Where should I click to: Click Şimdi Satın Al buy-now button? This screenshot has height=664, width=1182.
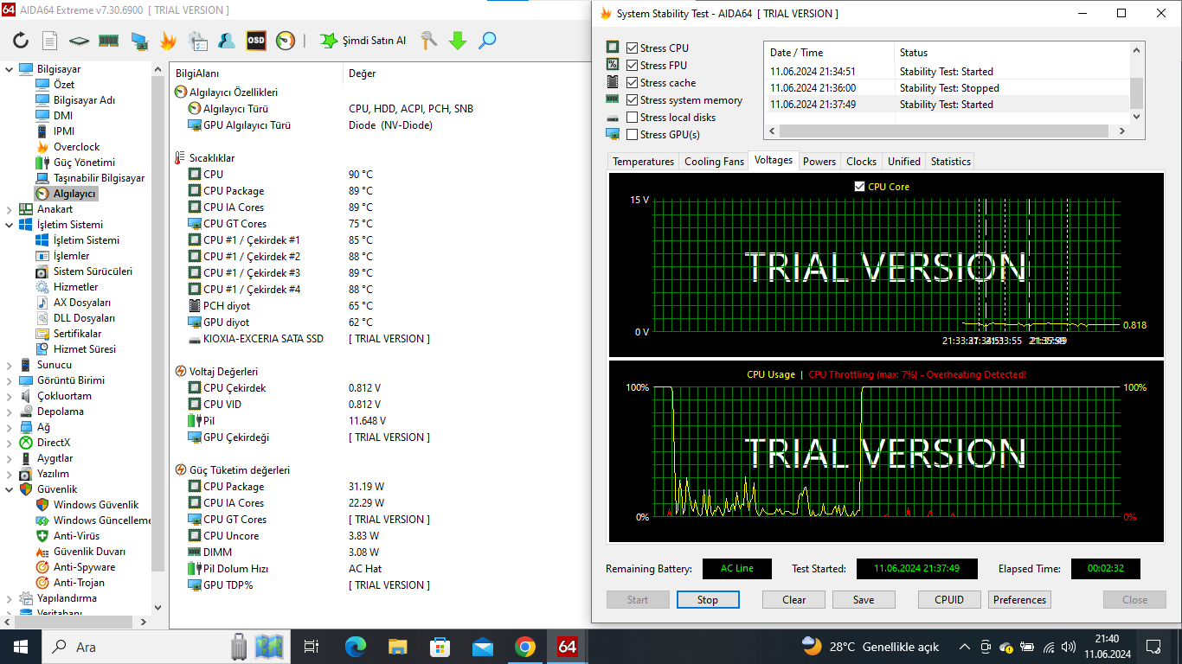[363, 41]
